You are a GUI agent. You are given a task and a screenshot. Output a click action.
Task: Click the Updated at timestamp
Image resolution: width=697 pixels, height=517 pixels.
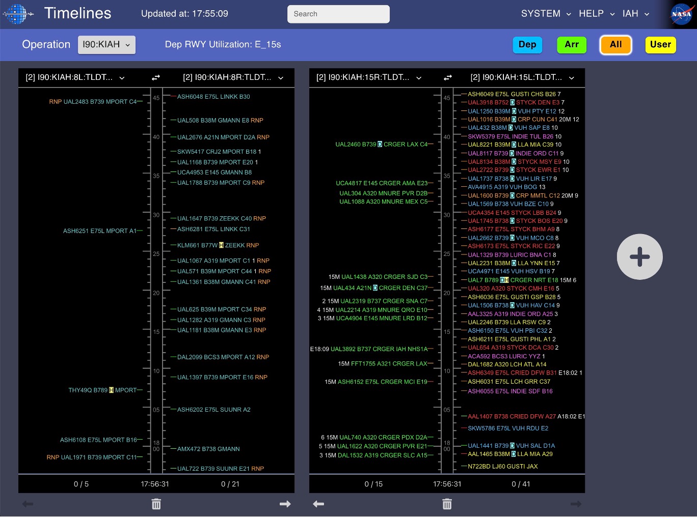click(x=184, y=14)
